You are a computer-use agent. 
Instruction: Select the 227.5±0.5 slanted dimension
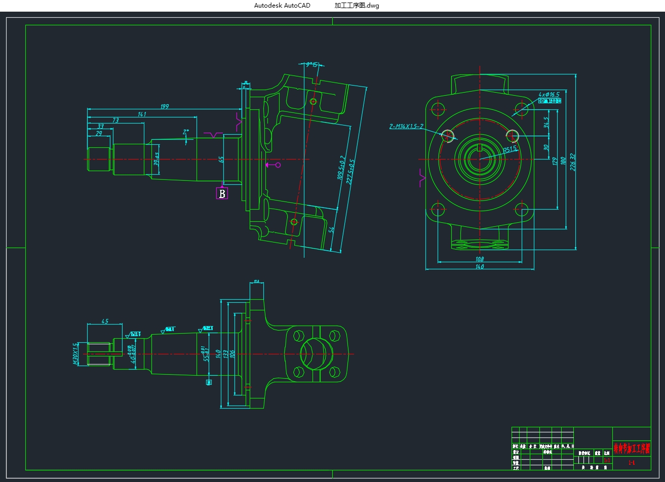pyautogui.click(x=351, y=172)
